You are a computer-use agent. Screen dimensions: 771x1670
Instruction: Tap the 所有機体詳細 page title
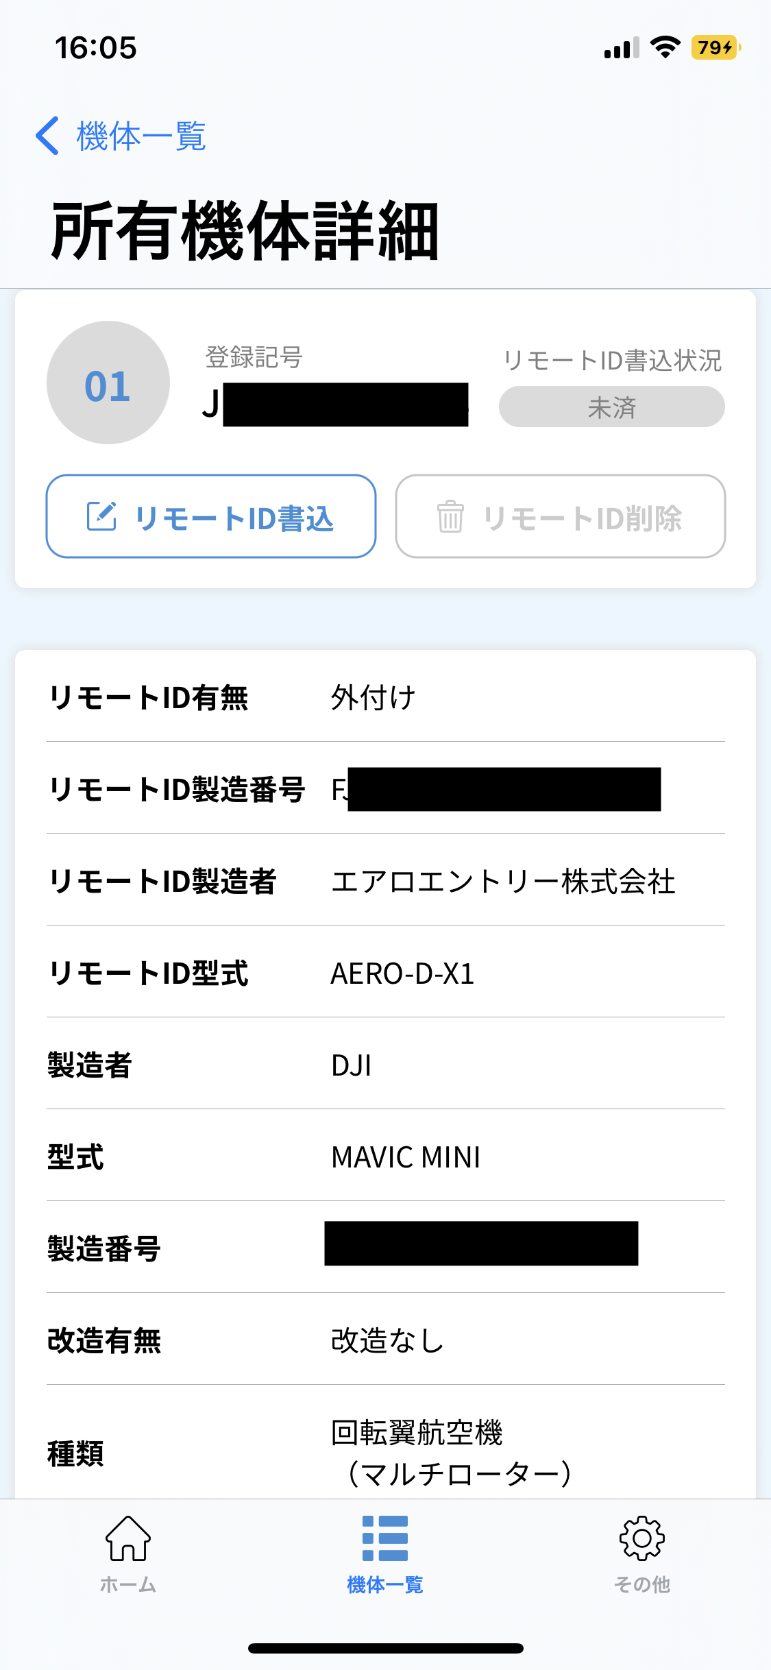point(245,232)
